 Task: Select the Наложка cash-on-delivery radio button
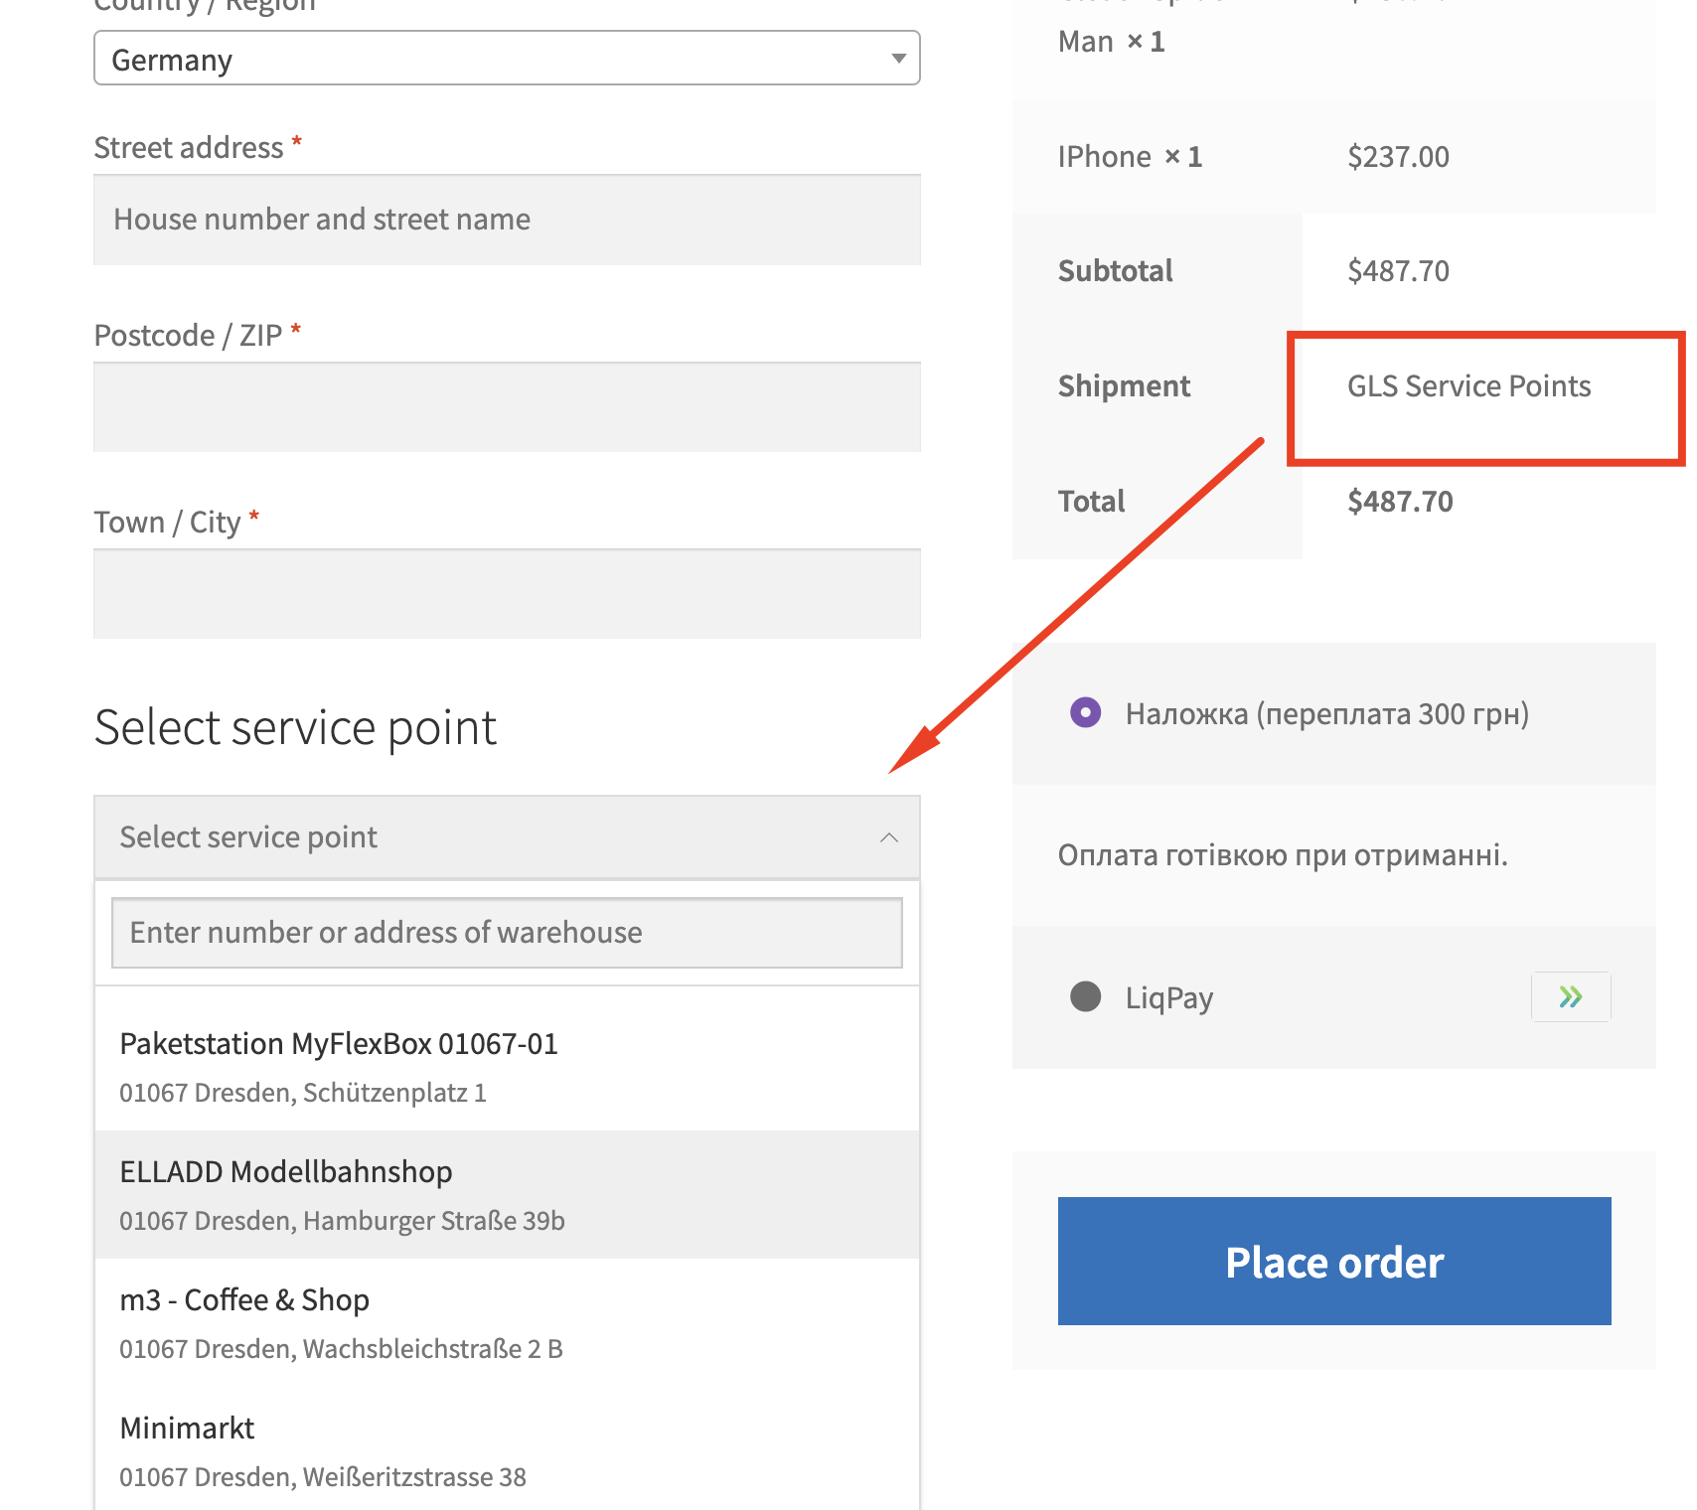(x=1085, y=712)
